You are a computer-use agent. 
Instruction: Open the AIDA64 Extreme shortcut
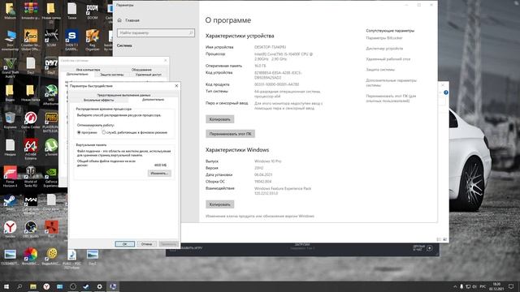(31, 149)
